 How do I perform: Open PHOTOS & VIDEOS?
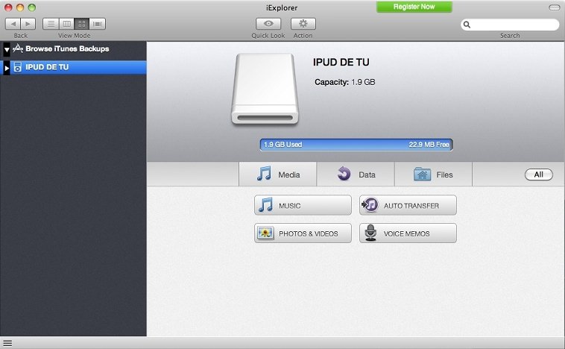303,233
